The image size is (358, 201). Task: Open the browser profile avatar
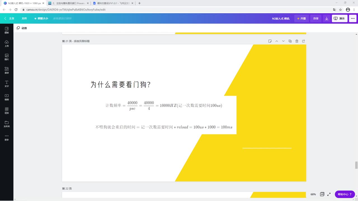[x=348, y=9]
